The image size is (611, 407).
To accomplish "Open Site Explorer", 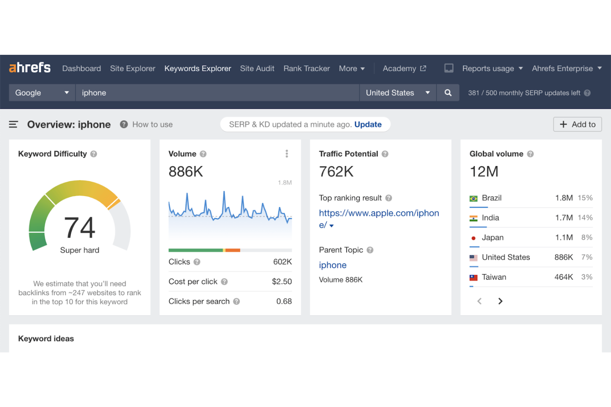I will pos(133,68).
